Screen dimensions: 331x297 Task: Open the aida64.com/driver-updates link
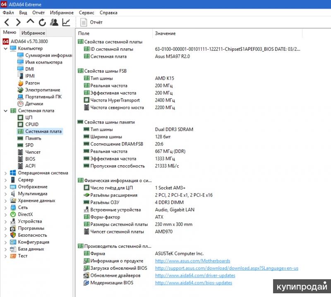[195, 276]
